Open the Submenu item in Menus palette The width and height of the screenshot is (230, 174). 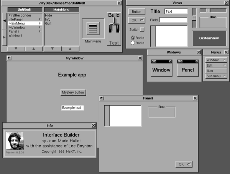[216, 76]
